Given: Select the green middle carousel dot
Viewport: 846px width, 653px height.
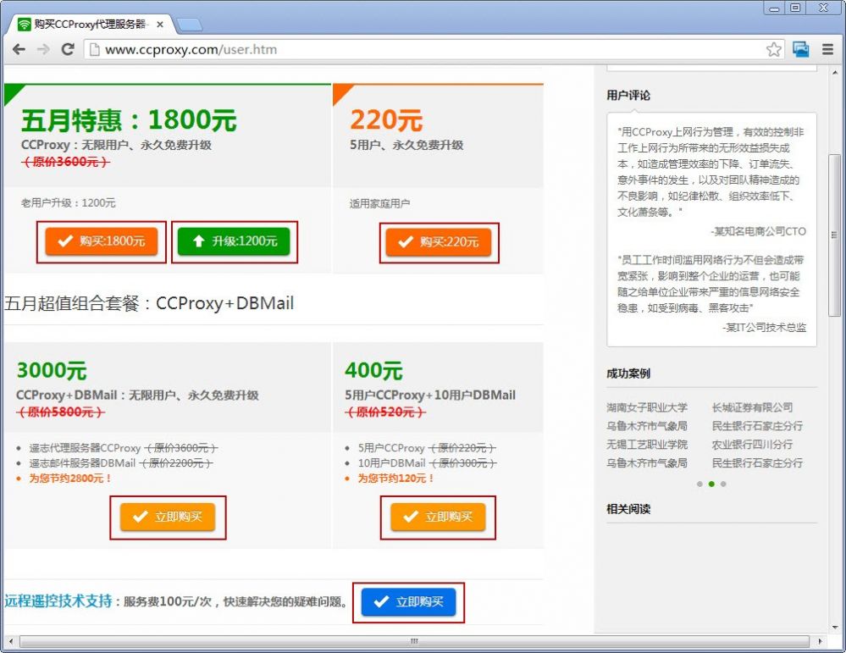Looking at the screenshot, I should click(711, 484).
